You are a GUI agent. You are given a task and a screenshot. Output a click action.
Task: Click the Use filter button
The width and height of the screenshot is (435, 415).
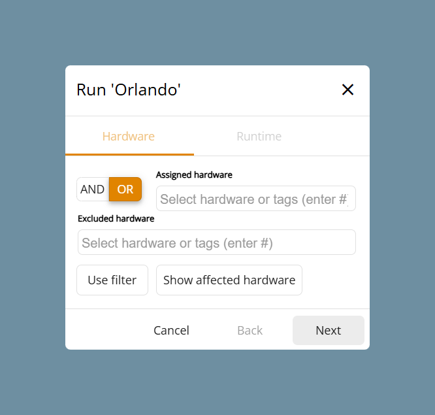[x=112, y=280]
